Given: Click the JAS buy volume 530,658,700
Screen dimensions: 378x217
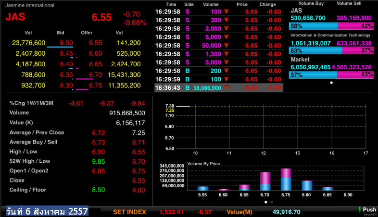Looking at the screenshot, I should click(308, 18).
